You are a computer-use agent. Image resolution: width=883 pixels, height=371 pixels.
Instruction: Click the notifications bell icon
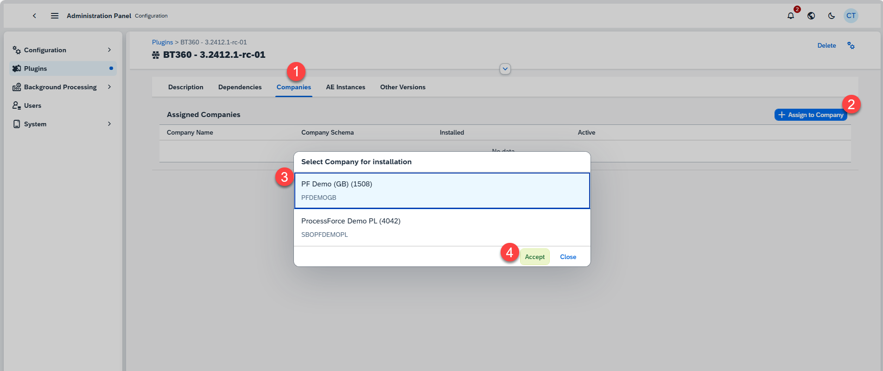[x=791, y=16]
